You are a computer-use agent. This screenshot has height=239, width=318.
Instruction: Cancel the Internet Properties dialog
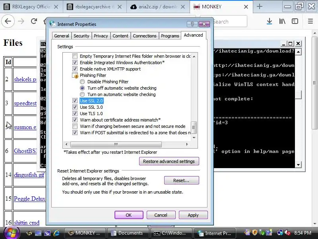[161, 215]
